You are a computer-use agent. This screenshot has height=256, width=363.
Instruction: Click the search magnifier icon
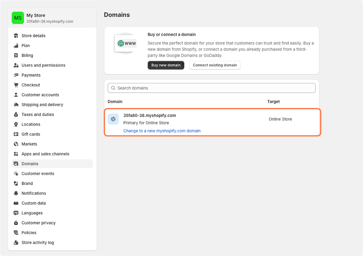(113, 88)
